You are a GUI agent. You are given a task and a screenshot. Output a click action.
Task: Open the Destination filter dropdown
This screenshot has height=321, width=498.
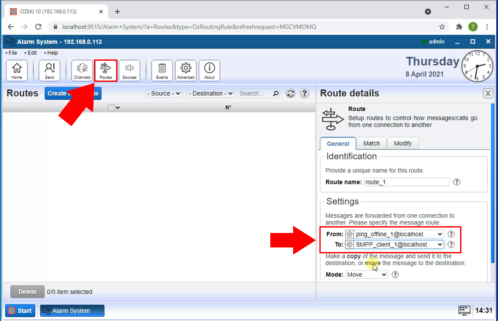point(210,93)
